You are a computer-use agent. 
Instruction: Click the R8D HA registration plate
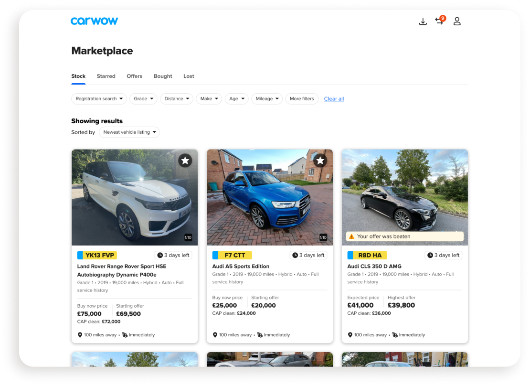[367, 256]
